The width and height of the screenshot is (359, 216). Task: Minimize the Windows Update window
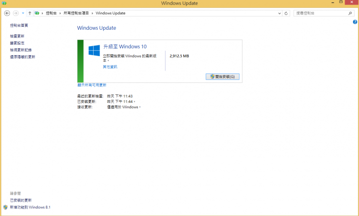click(333, 2)
